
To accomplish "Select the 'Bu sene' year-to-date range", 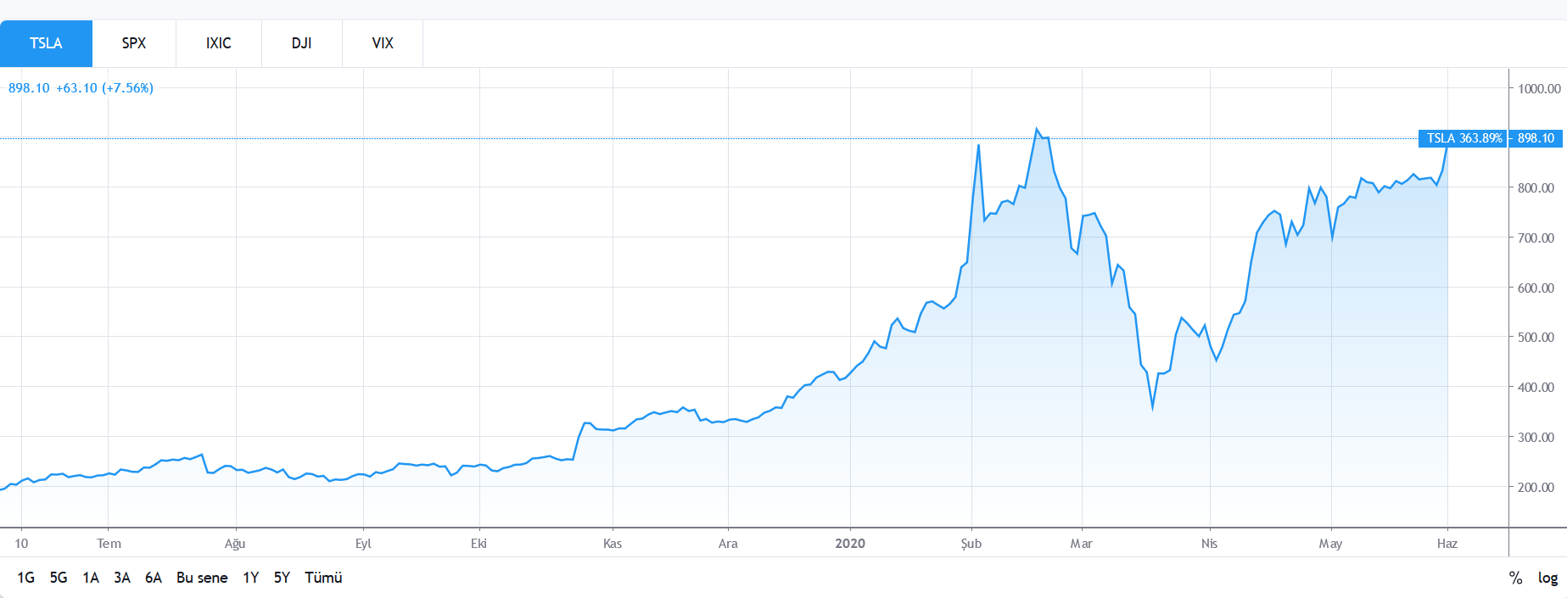I will coord(202,578).
